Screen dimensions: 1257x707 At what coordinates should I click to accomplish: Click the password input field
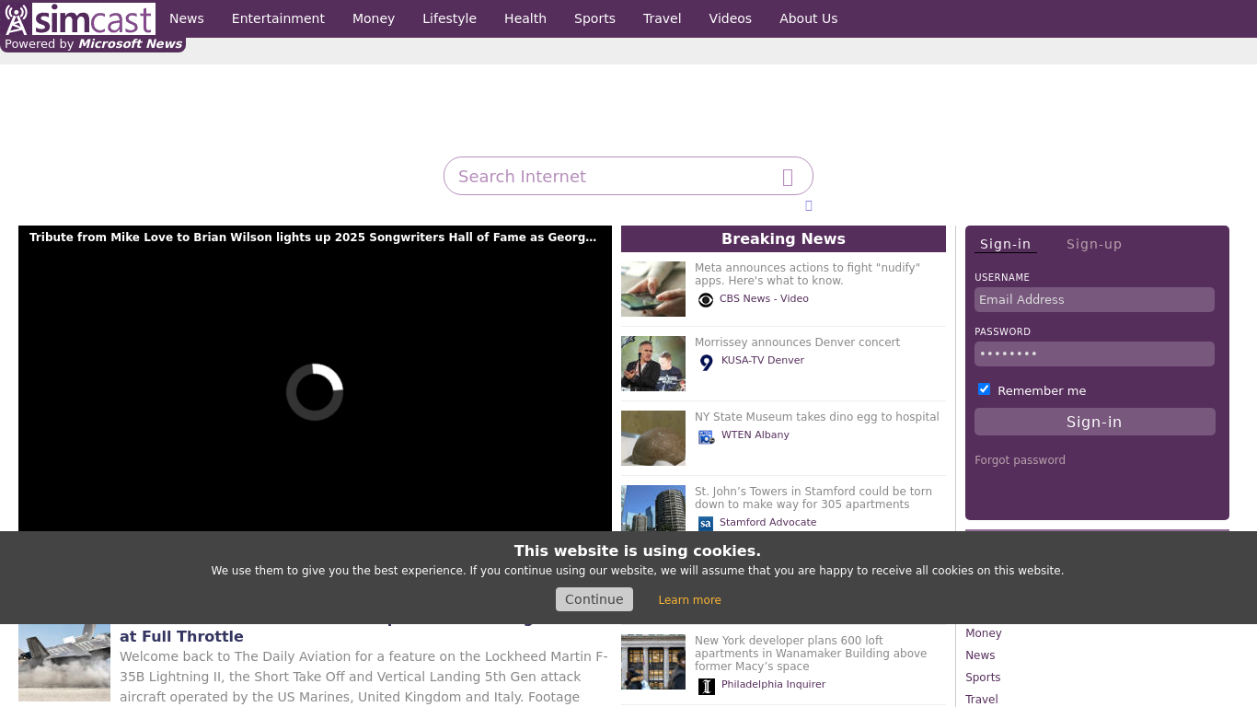tap(1094, 353)
